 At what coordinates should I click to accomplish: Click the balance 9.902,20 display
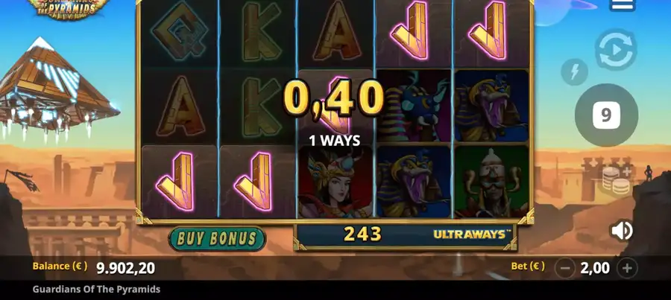click(x=125, y=268)
